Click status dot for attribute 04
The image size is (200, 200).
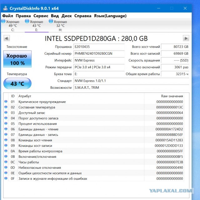point(6,118)
